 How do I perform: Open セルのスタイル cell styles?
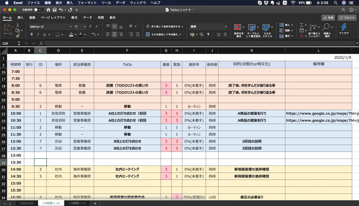pyautogui.click(x=267, y=31)
